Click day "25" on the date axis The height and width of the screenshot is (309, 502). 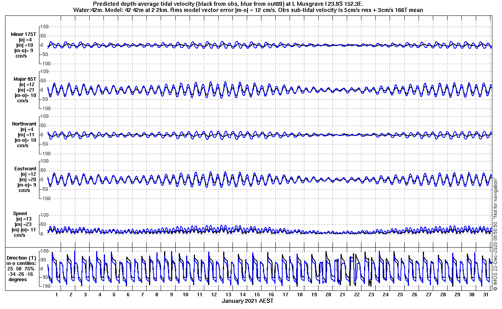point(400,294)
